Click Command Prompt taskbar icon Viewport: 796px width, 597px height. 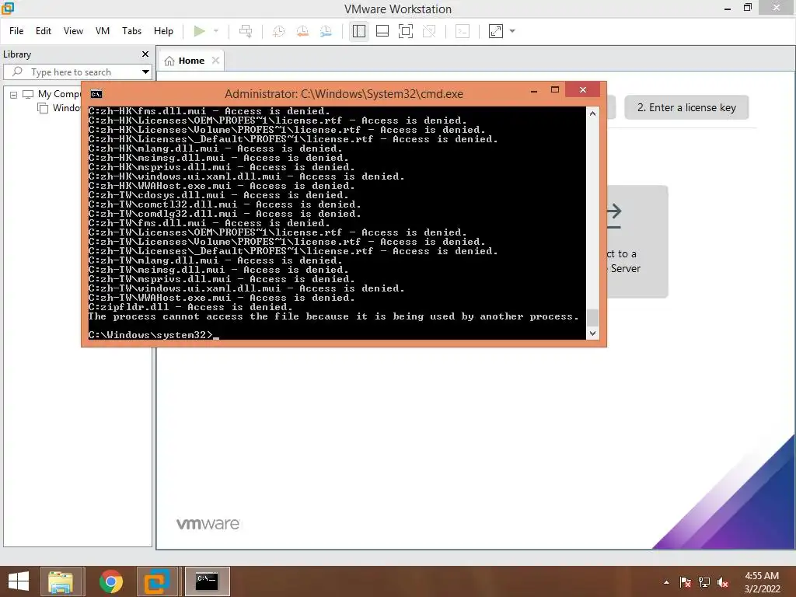(207, 581)
